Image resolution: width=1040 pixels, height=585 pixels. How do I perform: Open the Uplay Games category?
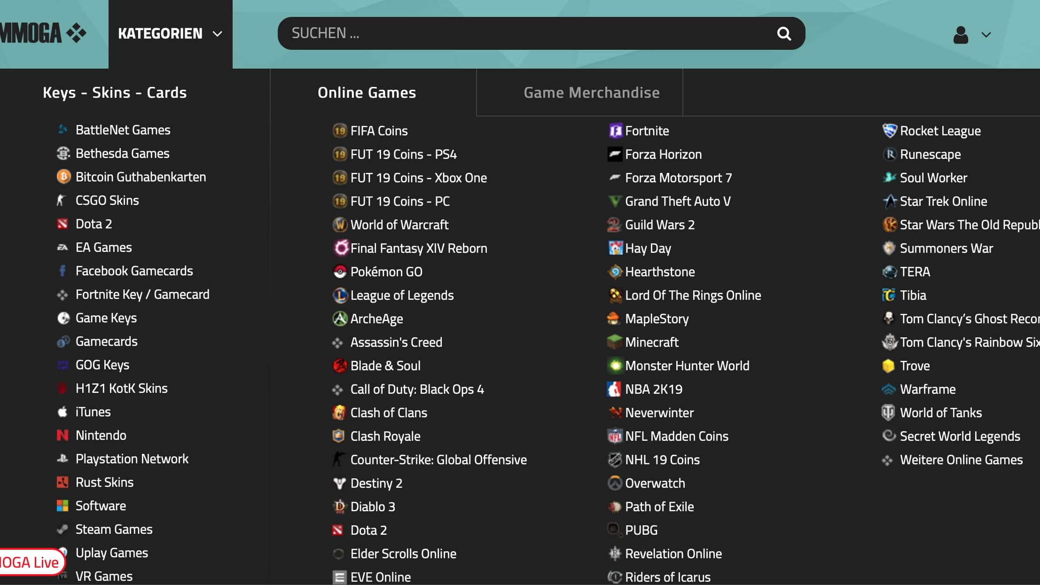pos(112,553)
